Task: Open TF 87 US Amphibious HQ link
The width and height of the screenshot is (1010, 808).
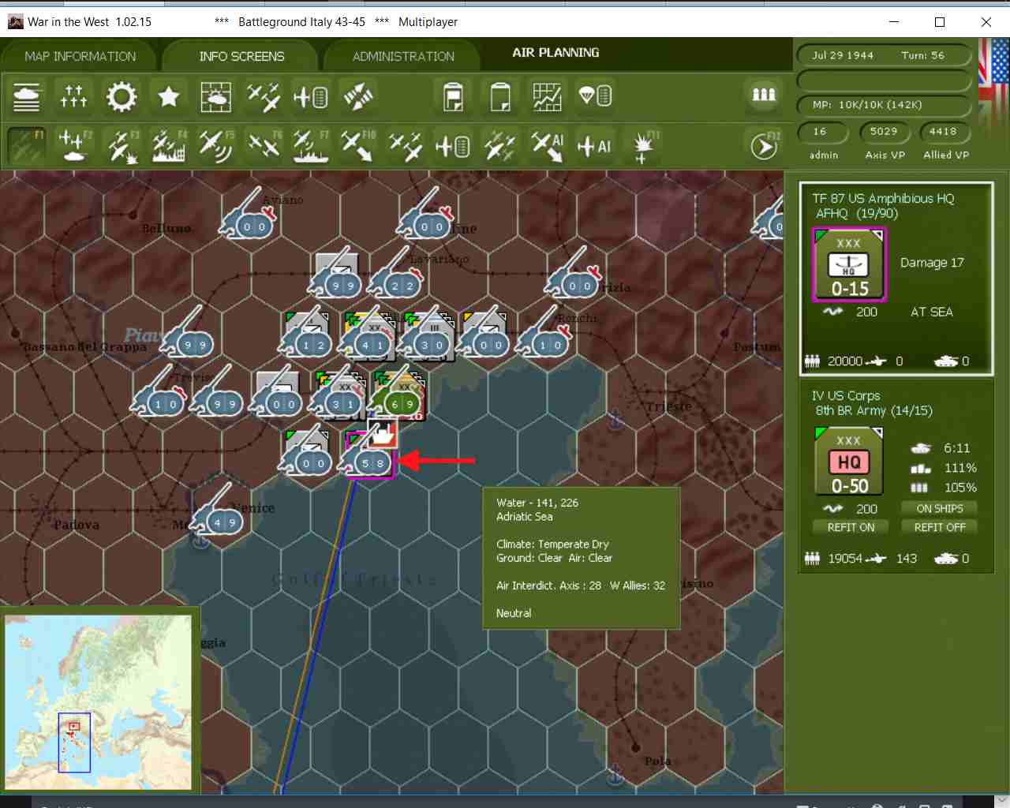Action: coord(883,199)
